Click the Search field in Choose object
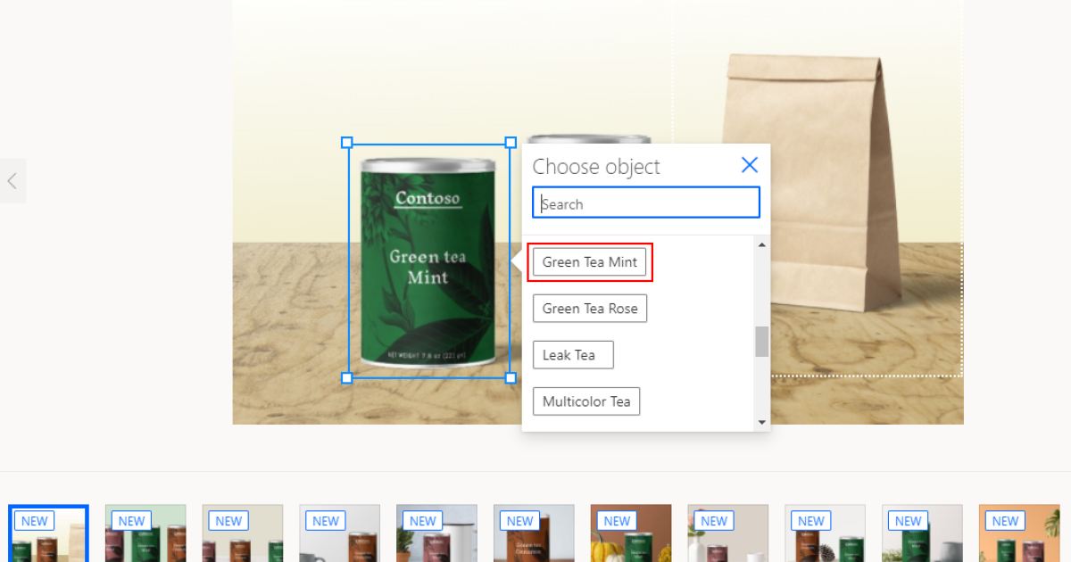 click(x=646, y=203)
